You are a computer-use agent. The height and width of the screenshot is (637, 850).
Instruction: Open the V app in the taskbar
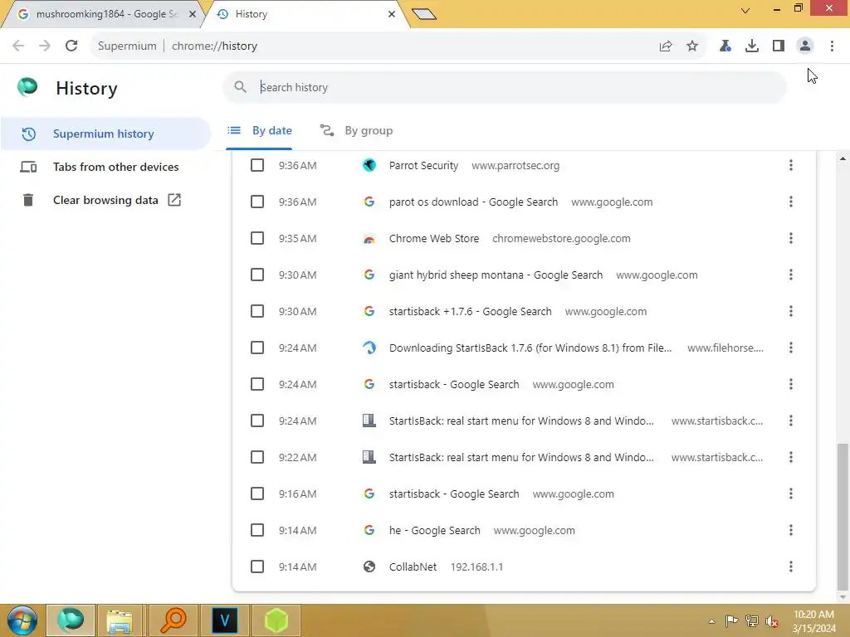pyautogui.click(x=224, y=620)
